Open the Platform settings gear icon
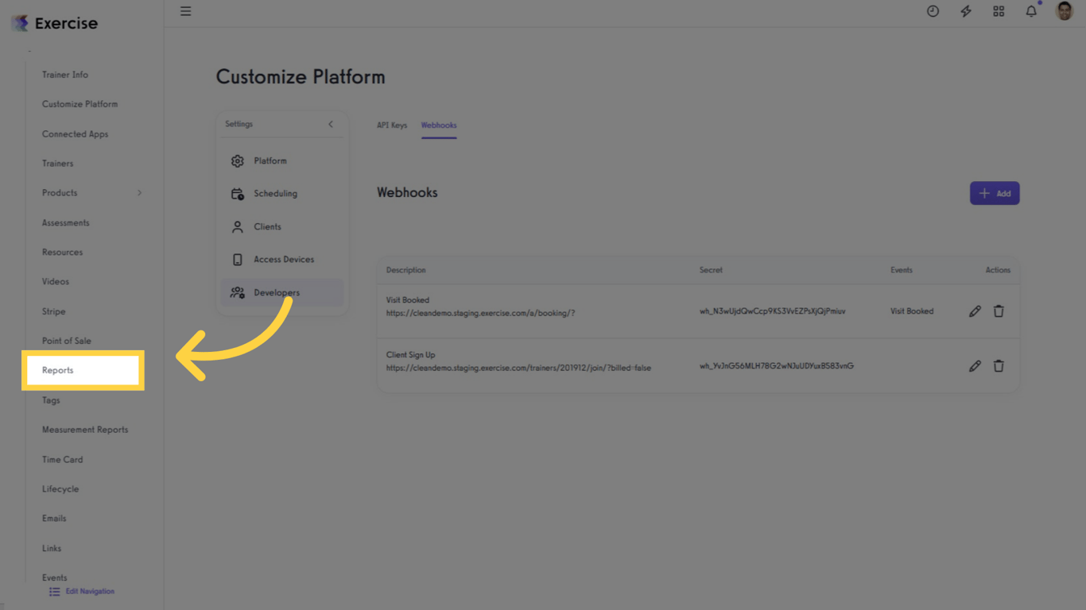1086x610 pixels. coord(237,160)
